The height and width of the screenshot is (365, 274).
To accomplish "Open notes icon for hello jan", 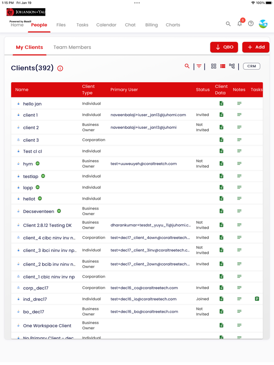I will (239, 103).
